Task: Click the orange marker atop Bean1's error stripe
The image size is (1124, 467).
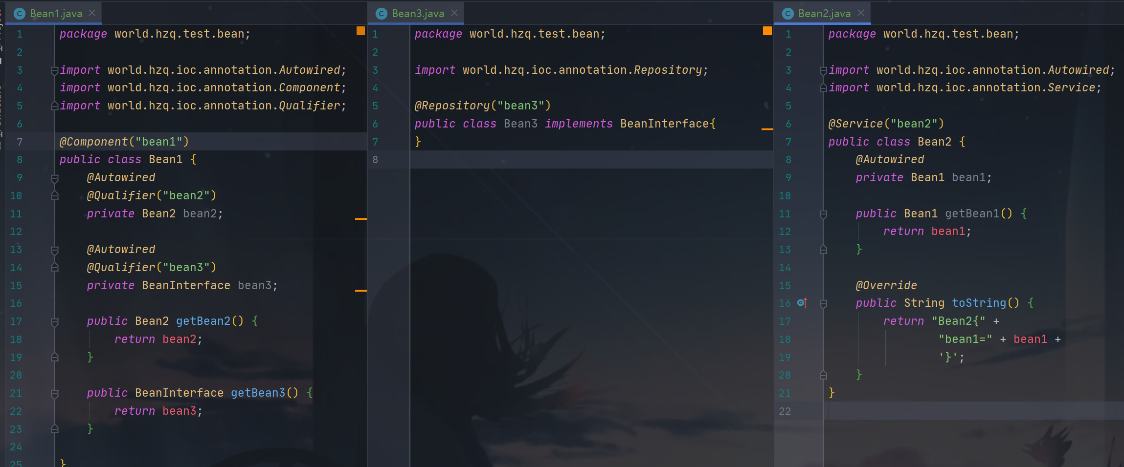Action: [x=360, y=30]
